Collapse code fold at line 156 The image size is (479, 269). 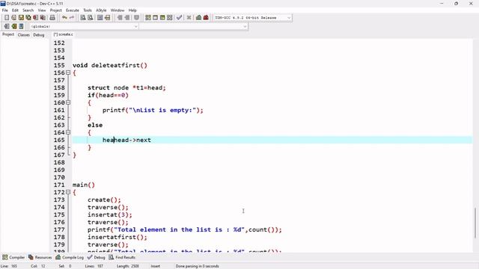click(68, 73)
